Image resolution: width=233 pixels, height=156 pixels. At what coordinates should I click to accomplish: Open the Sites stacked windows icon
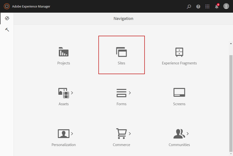tap(121, 52)
